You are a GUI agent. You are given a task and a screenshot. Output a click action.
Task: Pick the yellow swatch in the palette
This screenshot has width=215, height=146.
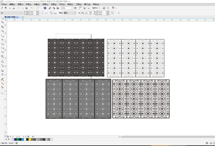(x=30, y=140)
